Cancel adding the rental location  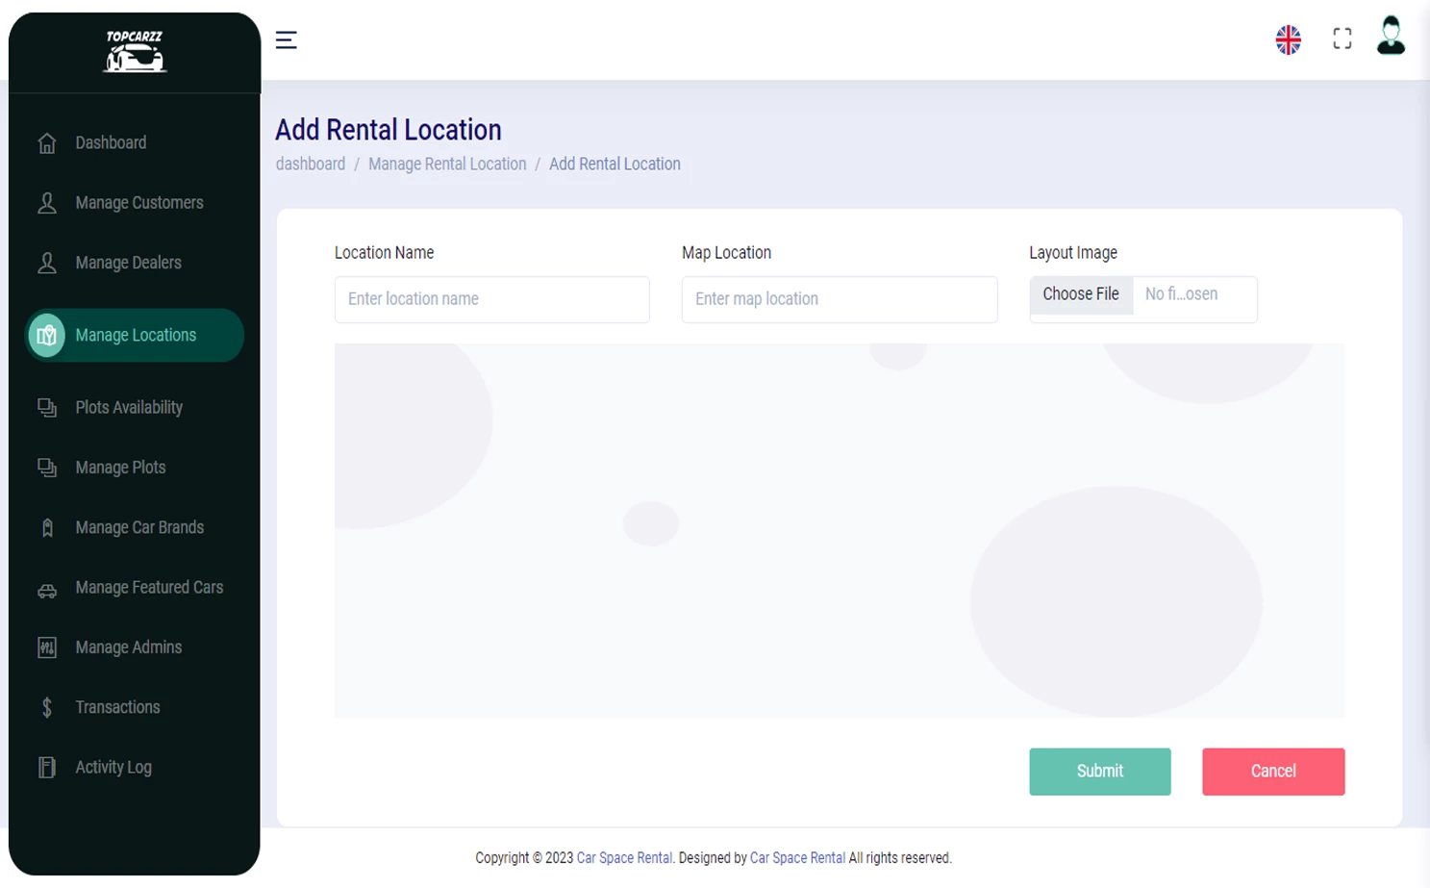click(x=1272, y=771)
